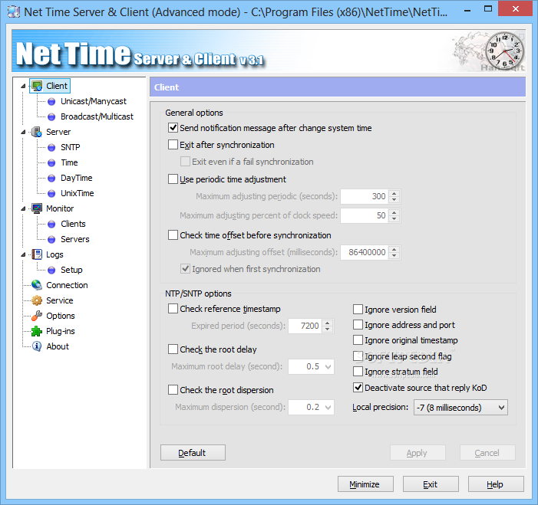Click the Options wrench icon
538x505 pixels.
(x=37, y=316)
